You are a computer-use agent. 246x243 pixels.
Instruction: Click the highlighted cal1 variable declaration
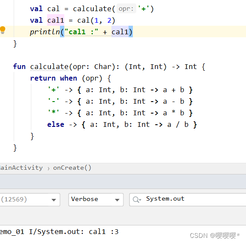point(56,20)
